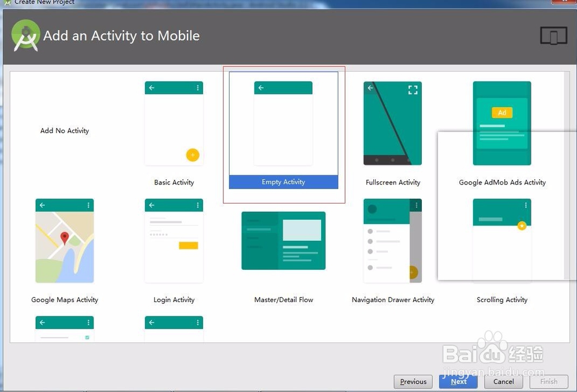
Task: Select the second partially visible bottom template
Action: point(174,326)
